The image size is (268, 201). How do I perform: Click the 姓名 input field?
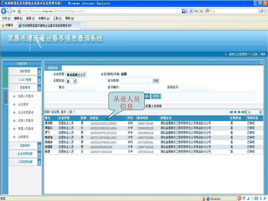pyautogui.click(x=81, y=88)
